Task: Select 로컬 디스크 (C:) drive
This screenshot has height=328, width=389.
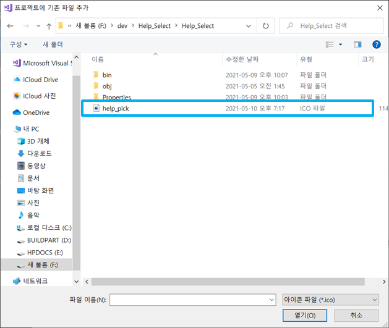Action: (x=44, y=228)
